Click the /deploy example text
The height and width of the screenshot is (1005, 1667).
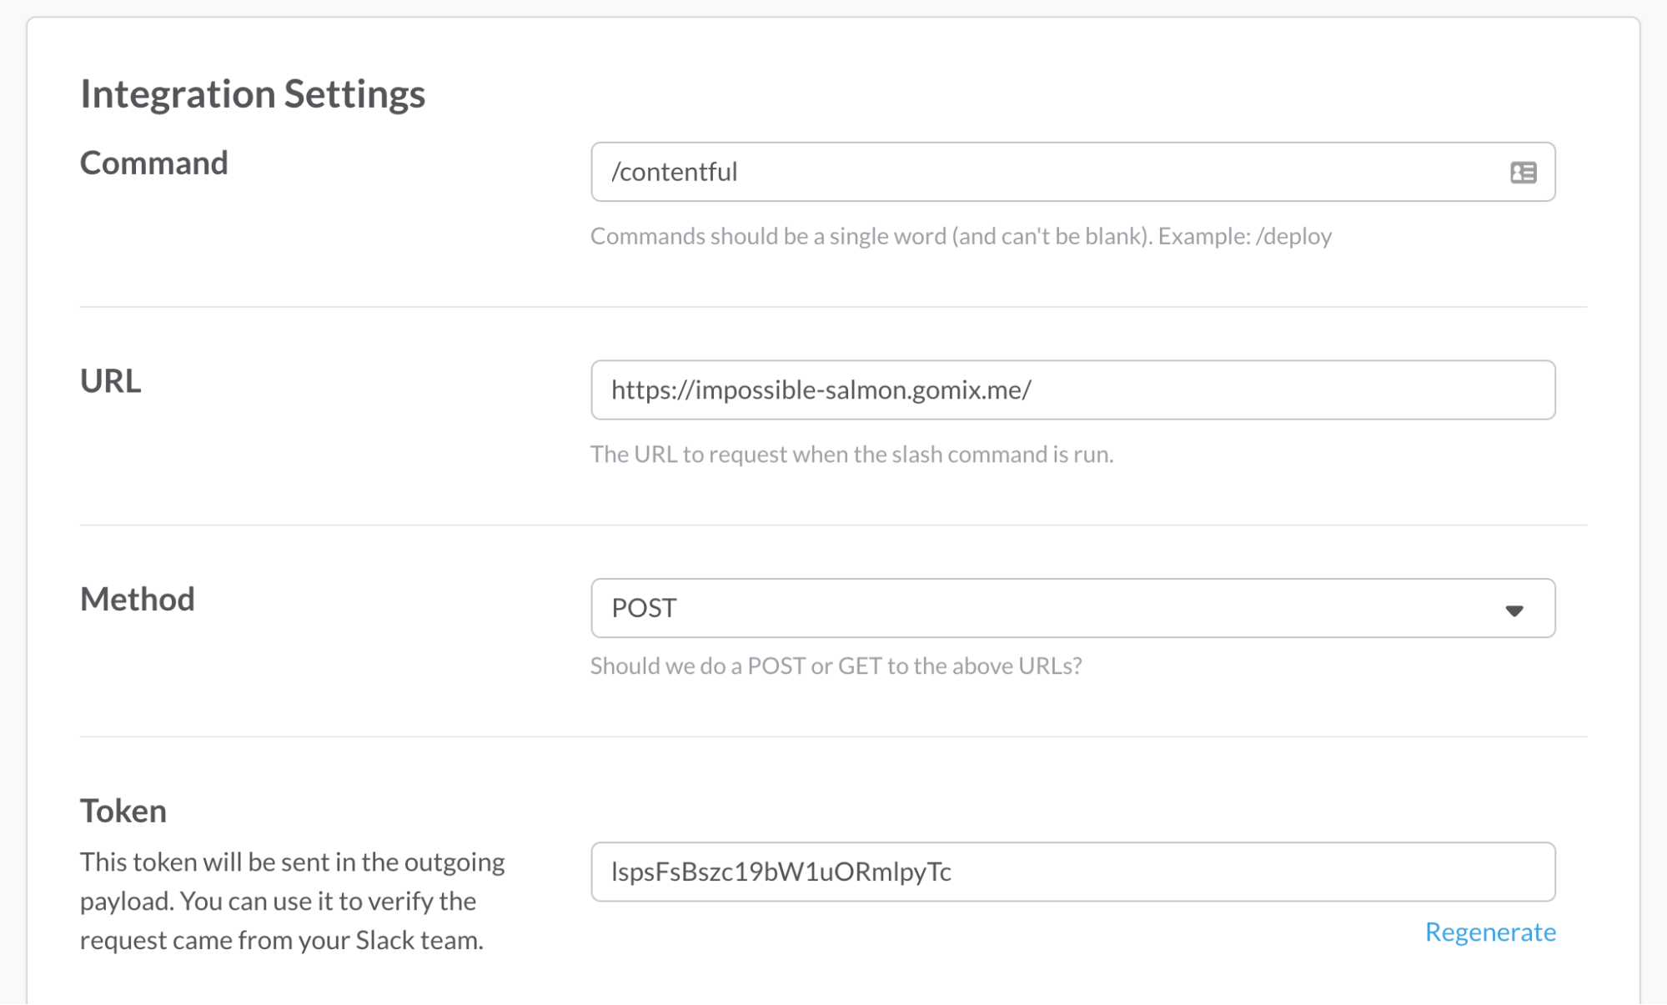[x=1293, y=236]
